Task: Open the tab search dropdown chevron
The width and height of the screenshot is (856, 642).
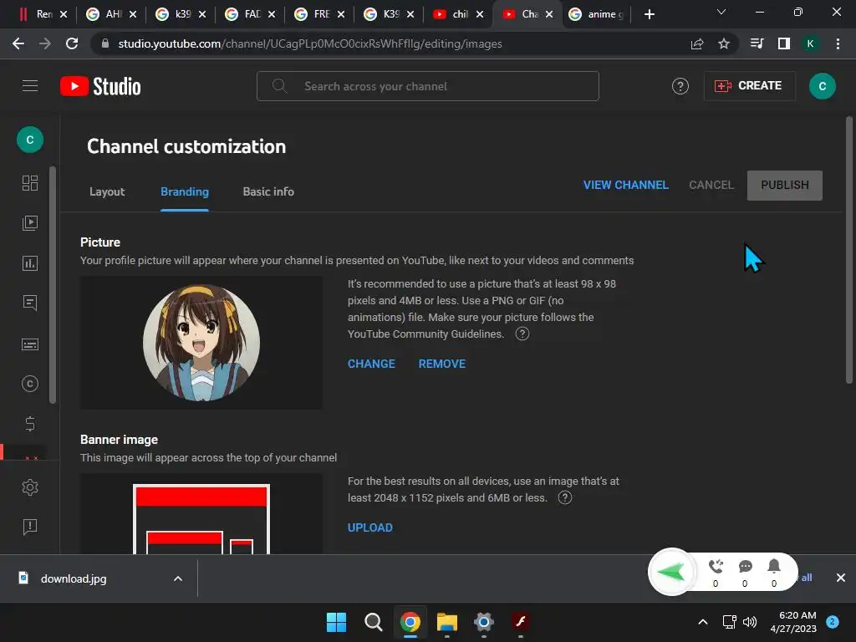Action: point(721,12)
